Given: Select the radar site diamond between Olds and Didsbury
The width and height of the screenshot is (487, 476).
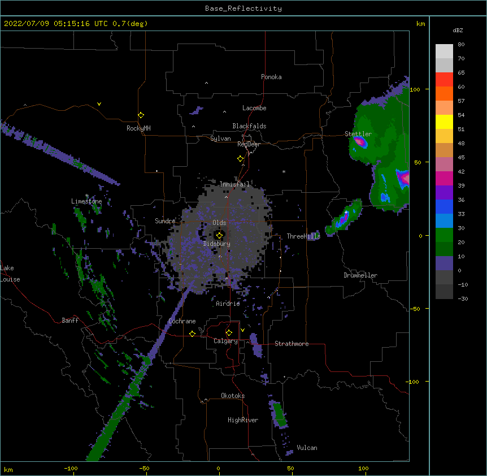Looking at the screenshot, I should tap(219, 236).
